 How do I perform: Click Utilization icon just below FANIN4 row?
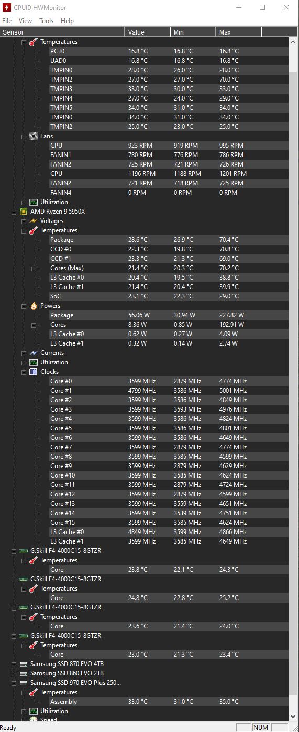pyautogui.click(x=34, y=202)
